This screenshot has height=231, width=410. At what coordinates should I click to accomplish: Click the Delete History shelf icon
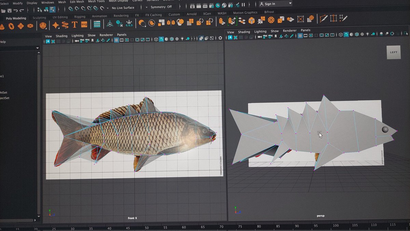pos(120,24)
